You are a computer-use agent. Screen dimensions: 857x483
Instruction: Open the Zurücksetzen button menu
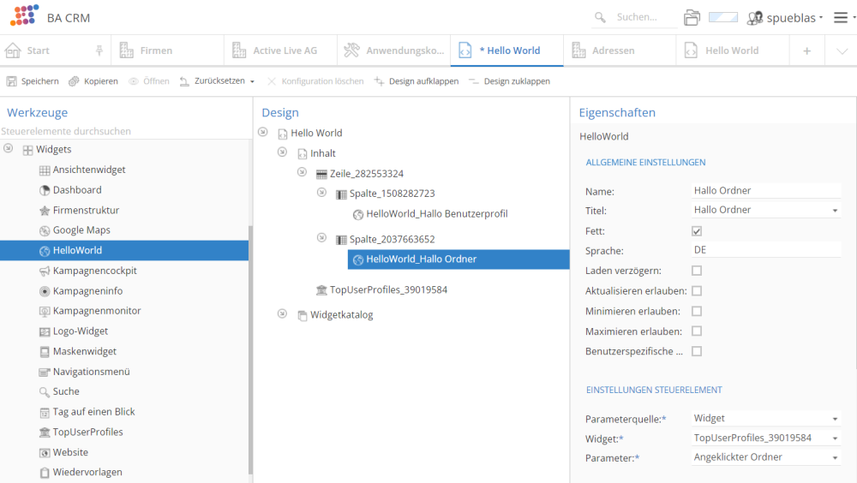click(x=252, y=82)
